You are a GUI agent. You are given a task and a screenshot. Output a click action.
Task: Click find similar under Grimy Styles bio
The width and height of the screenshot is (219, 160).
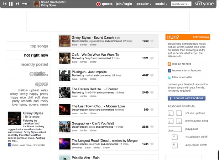point(39,145)
